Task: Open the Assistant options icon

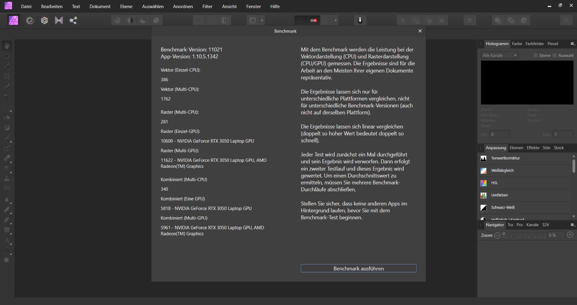Action: click(x=360, y=20)
